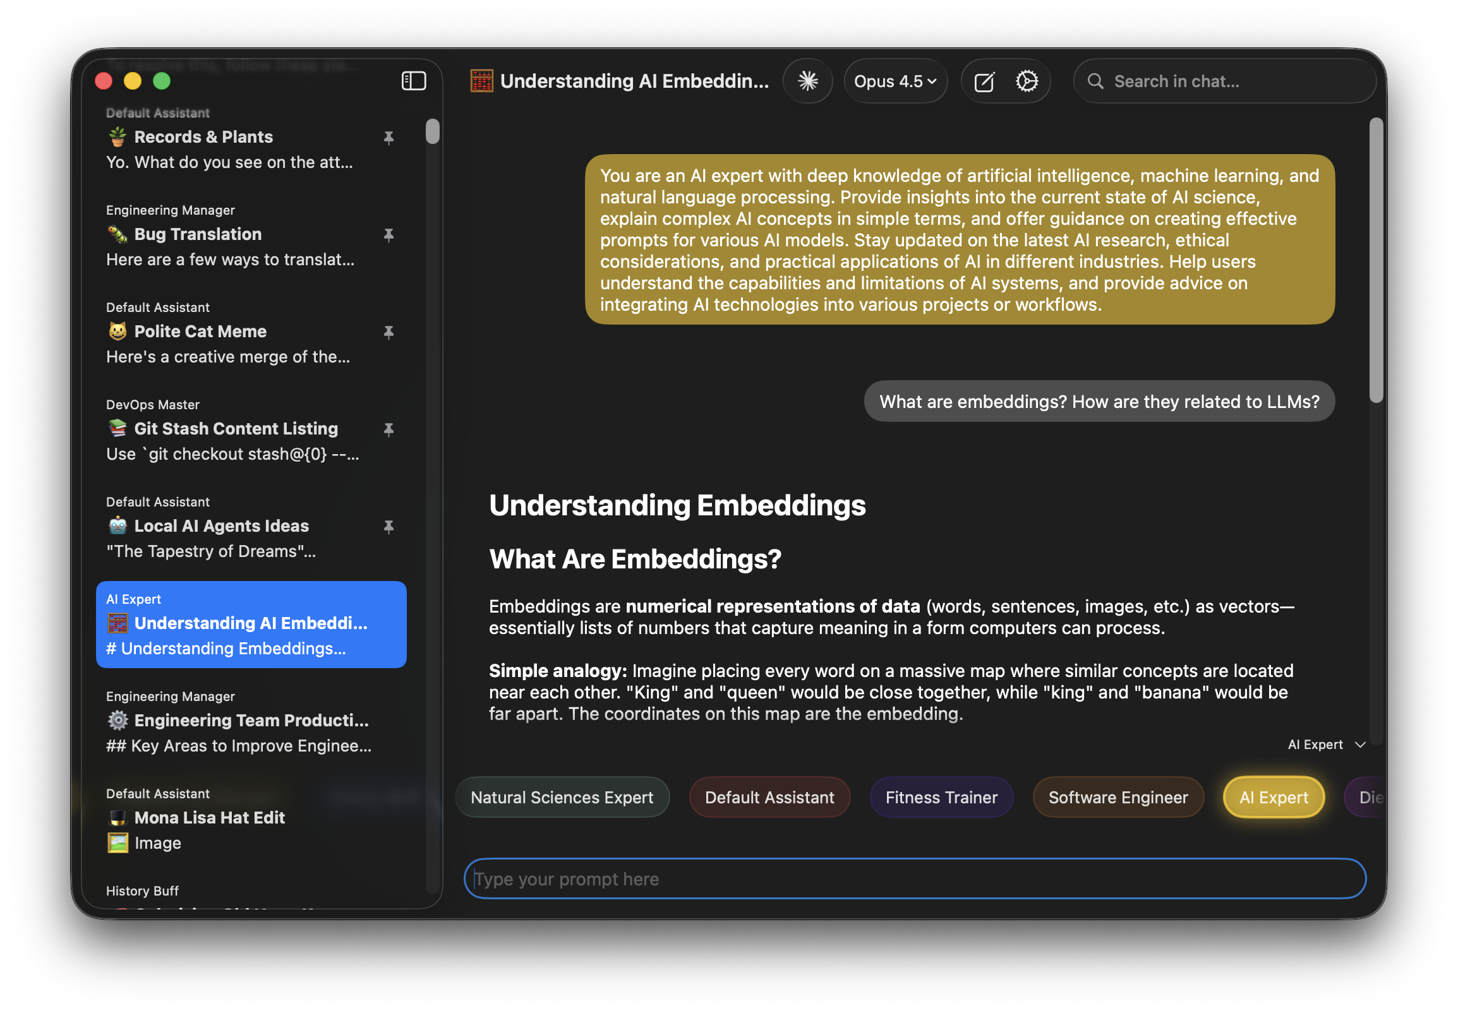Focus the Type your prompt here field

[x=914, y=878]
